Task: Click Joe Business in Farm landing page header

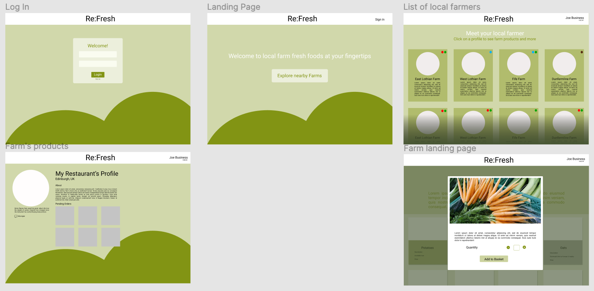Action: [x=576, y=159]
